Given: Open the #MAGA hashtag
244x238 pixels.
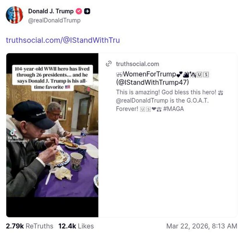Looking at the screenshot, I should click(174, 109).
